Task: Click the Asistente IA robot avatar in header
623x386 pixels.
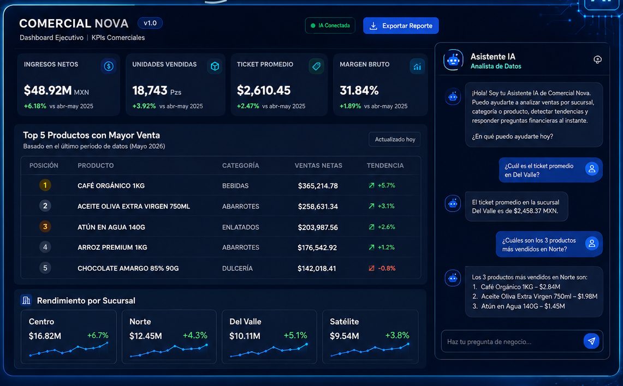Action: click(x=453, y=61)
